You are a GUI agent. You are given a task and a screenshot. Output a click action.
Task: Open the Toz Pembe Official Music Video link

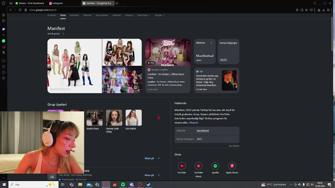click(166, 76)
